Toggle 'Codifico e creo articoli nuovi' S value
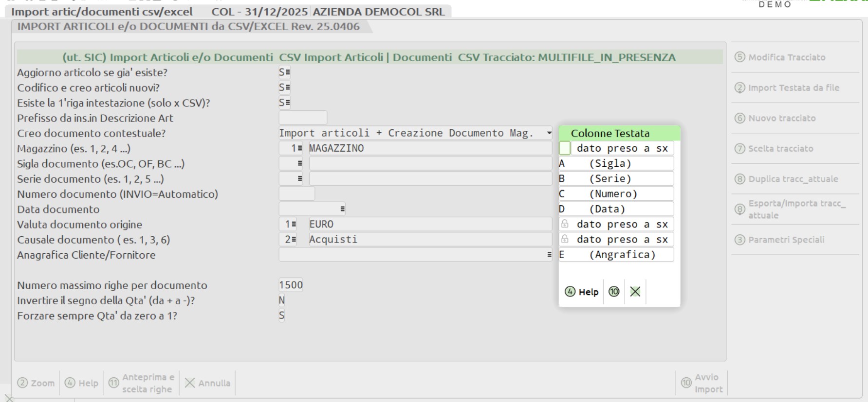This screenshot has width=868, height=402. pyautogui.click(x=284, y=87)
